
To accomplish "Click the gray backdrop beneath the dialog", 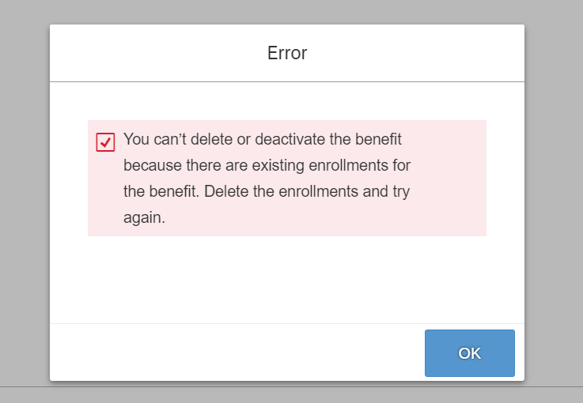I will (287, 394).
